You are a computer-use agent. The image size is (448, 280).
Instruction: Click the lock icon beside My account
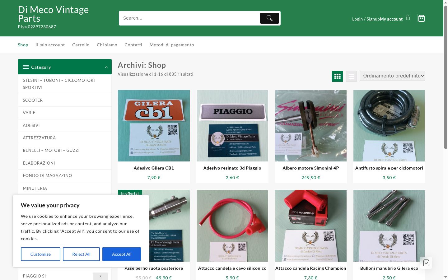coord(408,18)
